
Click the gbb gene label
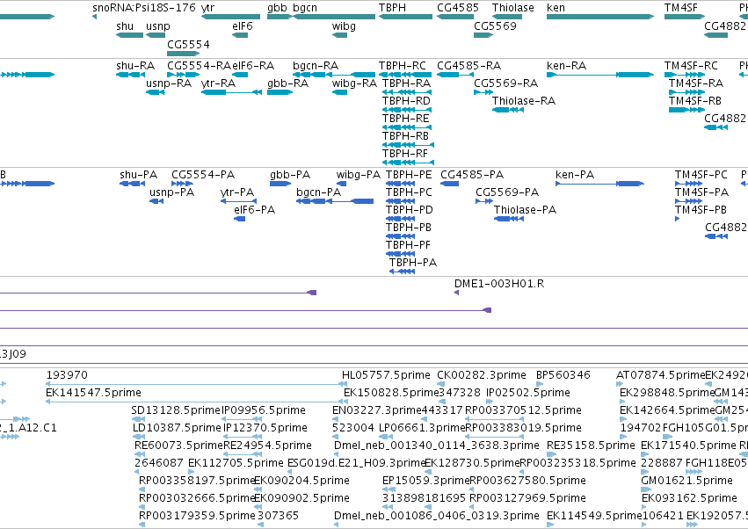coord(277,8)
